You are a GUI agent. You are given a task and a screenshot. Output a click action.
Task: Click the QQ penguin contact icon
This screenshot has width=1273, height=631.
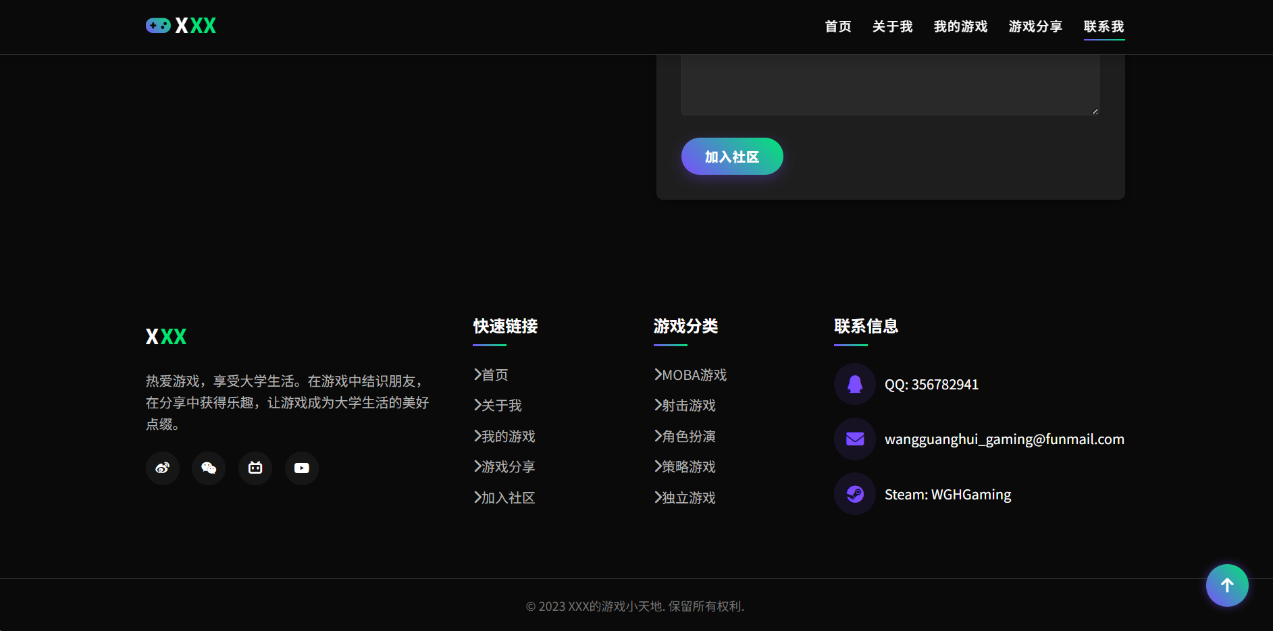tap(855, 384)
